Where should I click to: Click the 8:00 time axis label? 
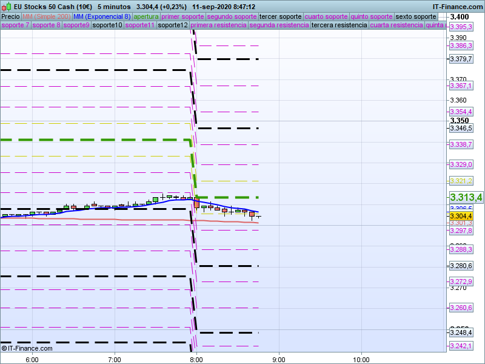pyautogui.click(x=196, y=359)
